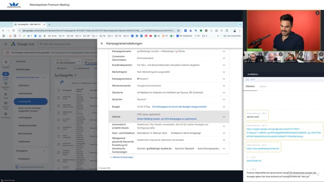
Task: Expand the Conversion-Zielvorhaben row chevron
Action: (x=224, y=58)
